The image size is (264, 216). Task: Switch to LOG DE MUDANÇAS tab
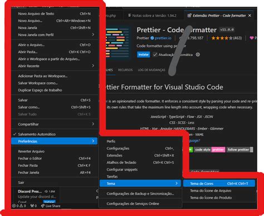coord(151,70)
